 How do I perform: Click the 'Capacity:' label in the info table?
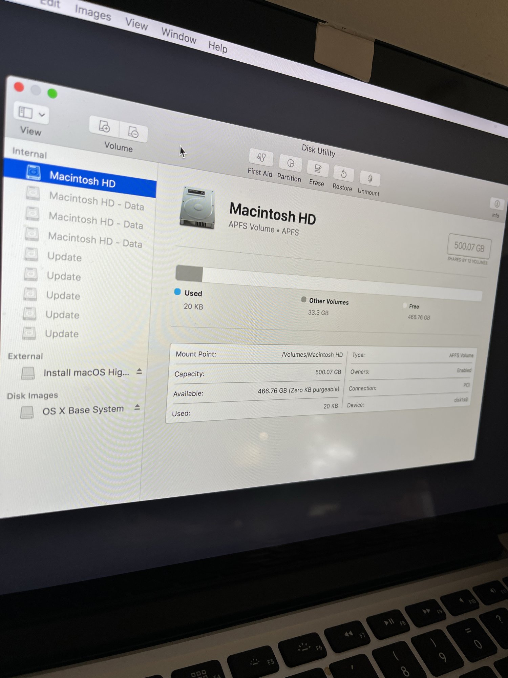coord(190,374)
